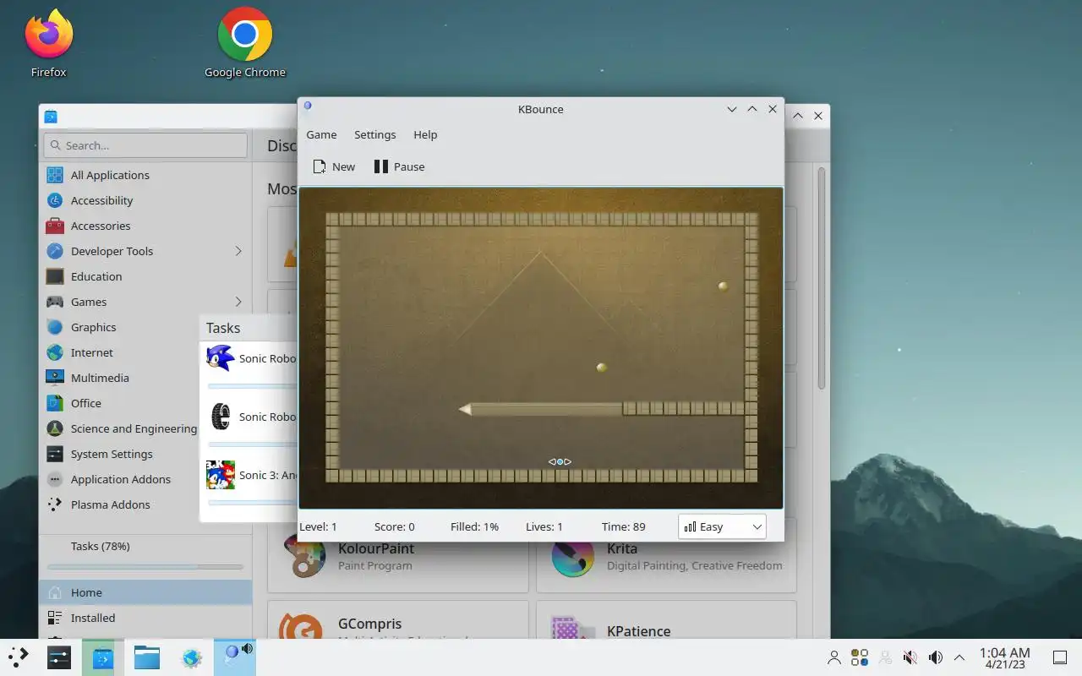Click the four-squares tray icon
Viewport: 1082px width, 676px height.
tap(860, 657)
